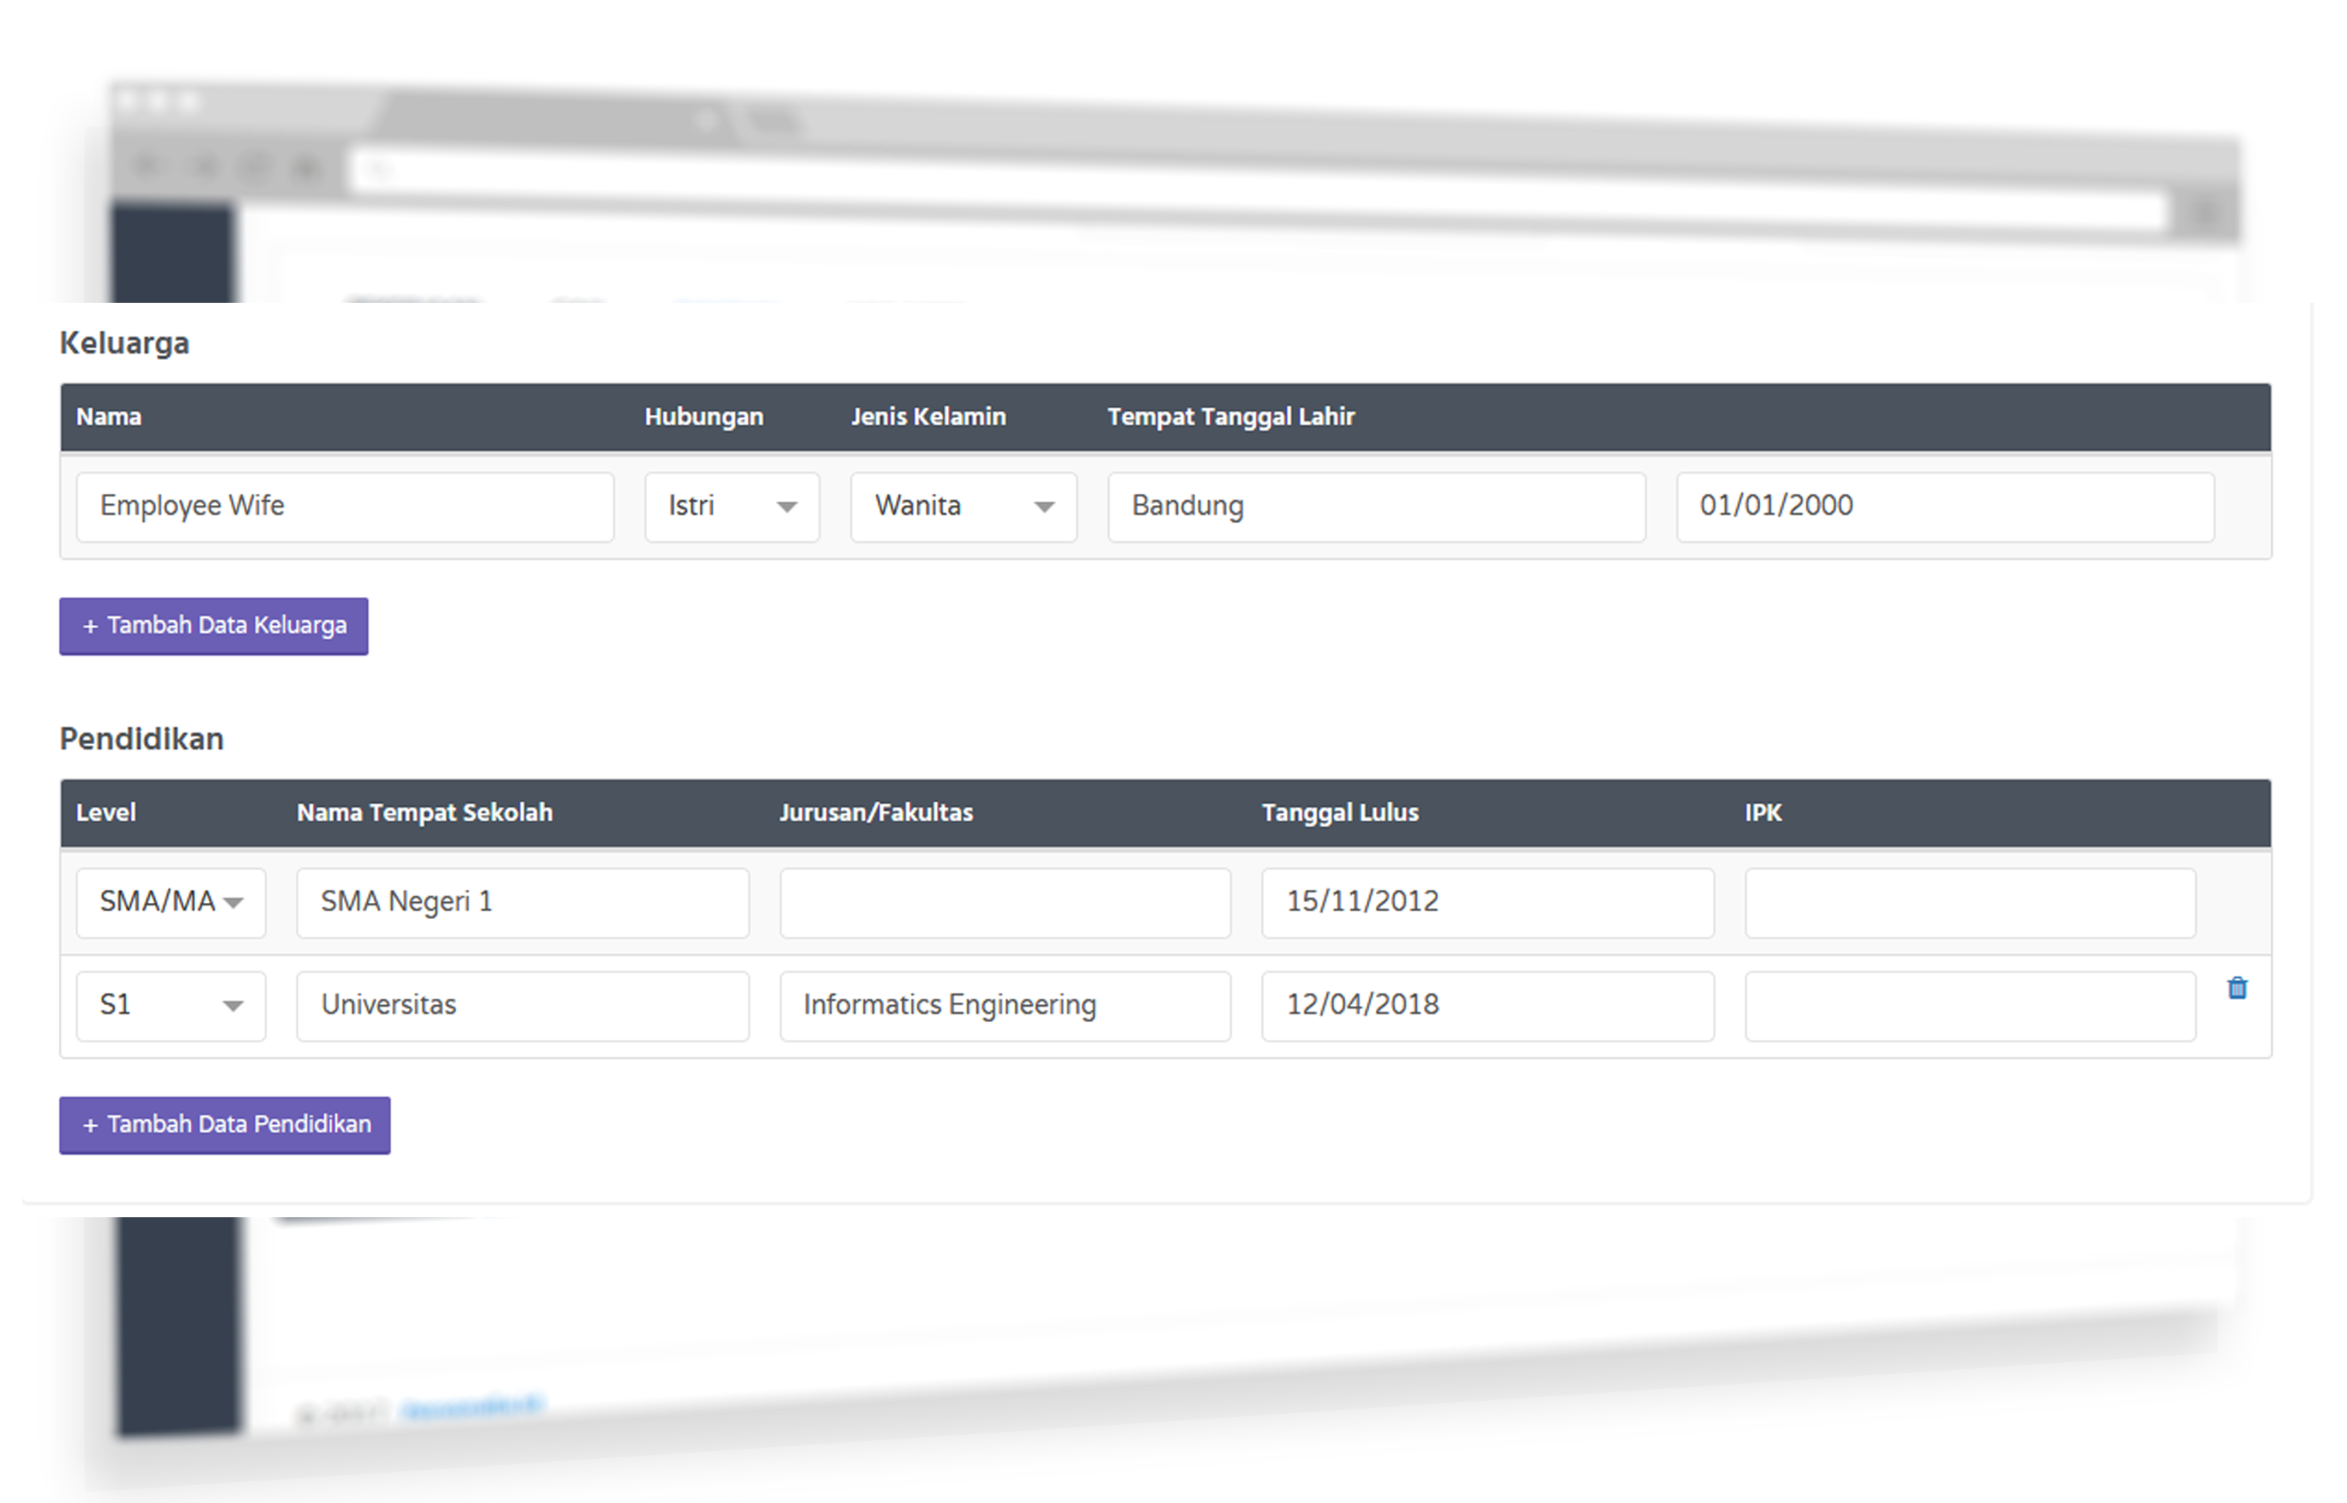Delete the S1 education row with trash icon
The image size is (2347, 1503).
coord(2237,989)
